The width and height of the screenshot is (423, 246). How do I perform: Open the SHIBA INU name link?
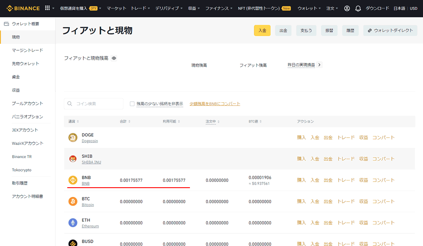point(91,162)
